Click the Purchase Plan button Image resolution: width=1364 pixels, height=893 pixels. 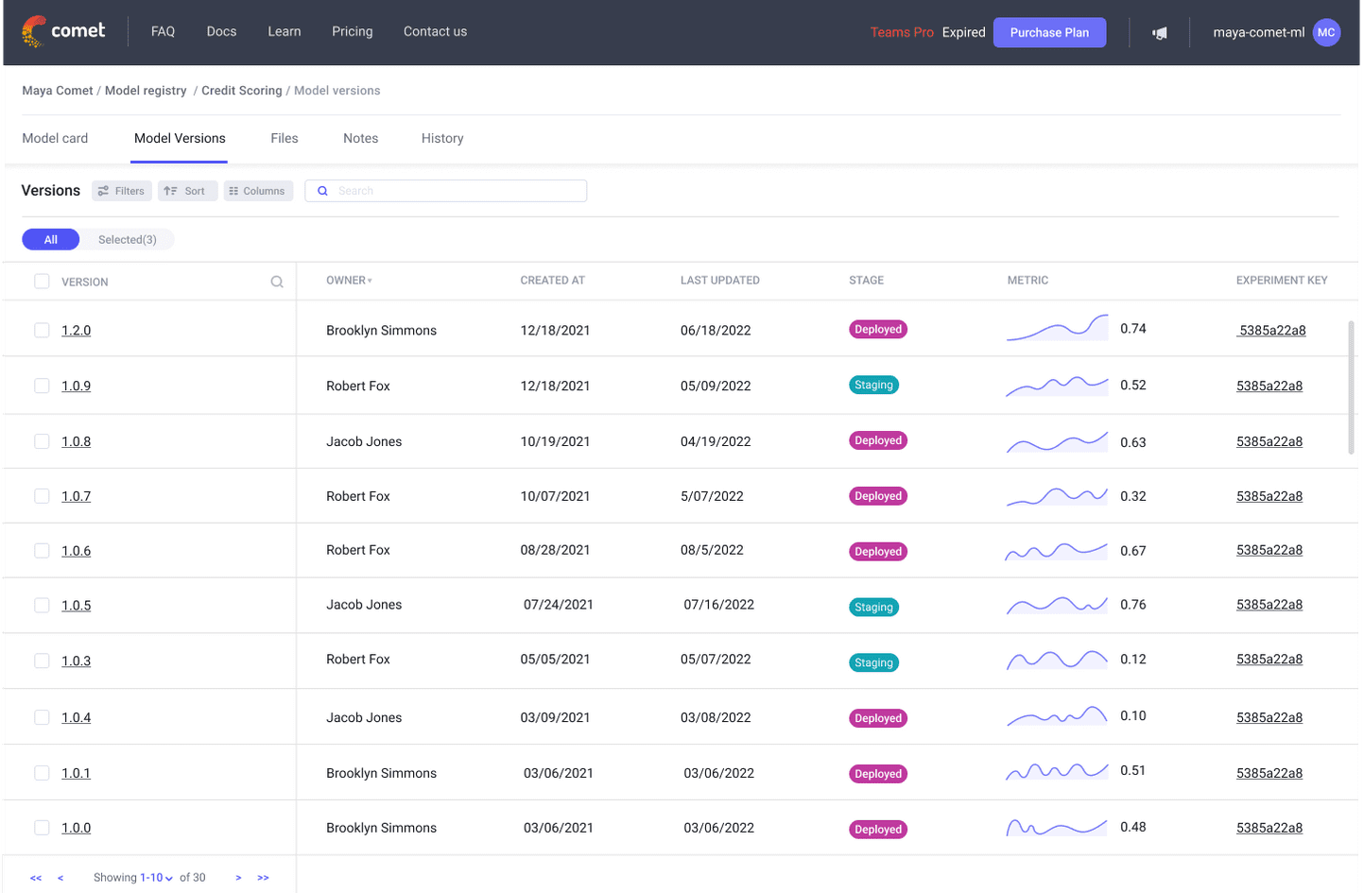coord(1049,31)
